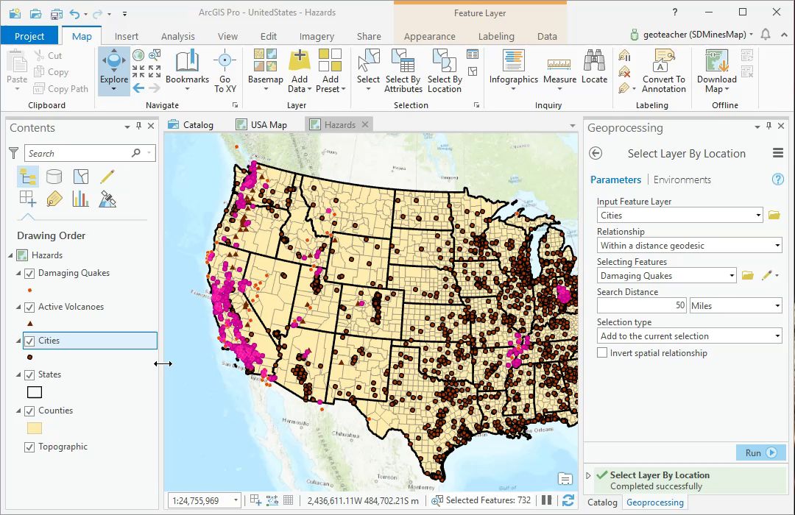Switch to the Environments section
This screenshot has width=795, height=515.
point(682,180)
